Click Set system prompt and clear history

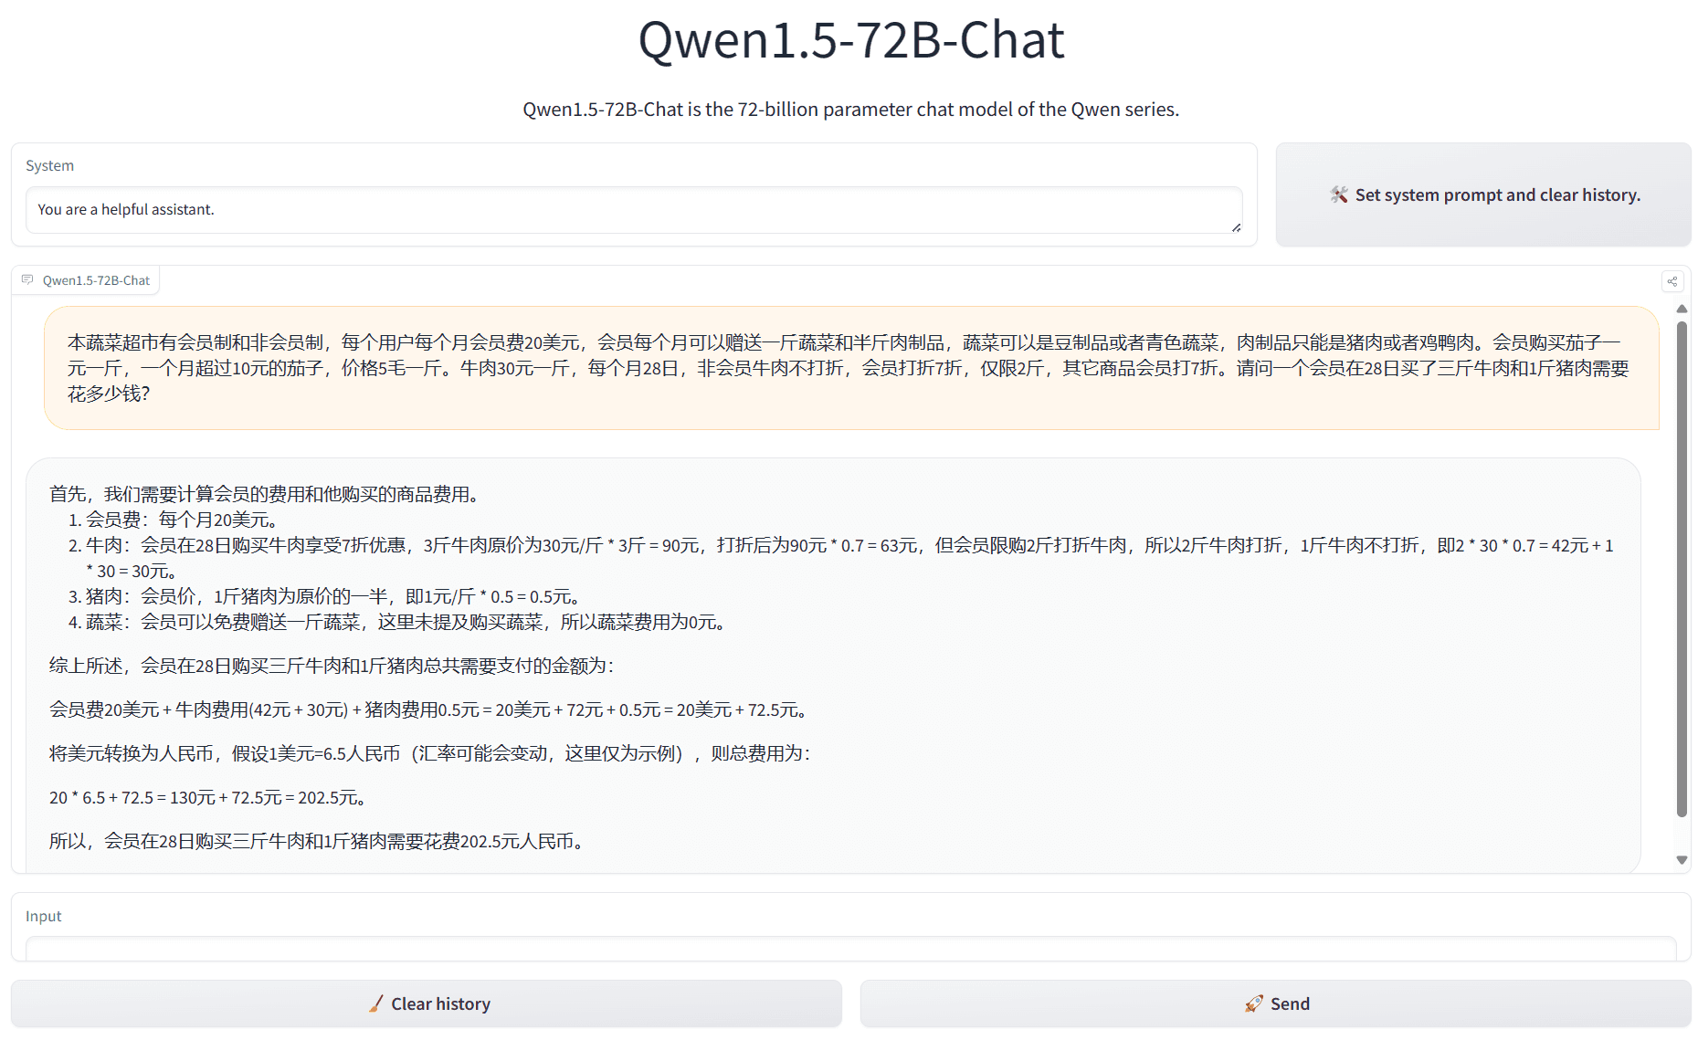1482,194
